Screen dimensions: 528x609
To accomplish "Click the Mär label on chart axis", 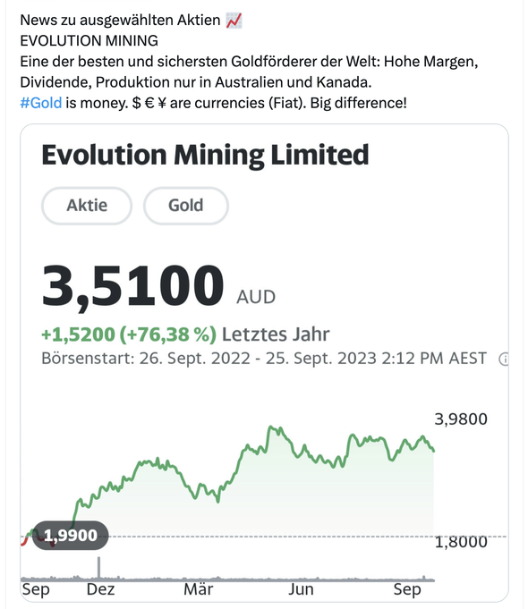I will coord(199,589).
